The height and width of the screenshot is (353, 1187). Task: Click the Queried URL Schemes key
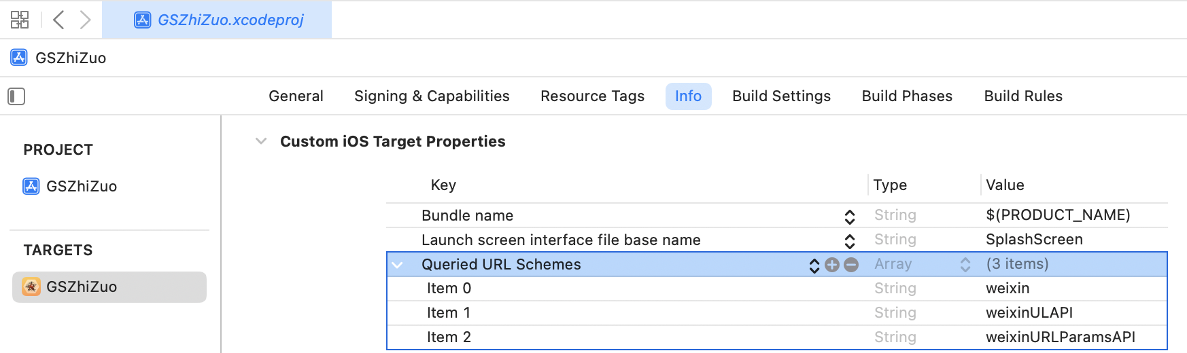click(501, 264)
